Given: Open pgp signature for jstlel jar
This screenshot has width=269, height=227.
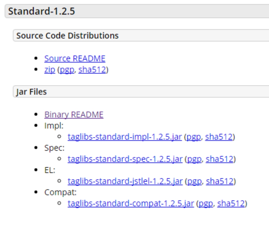Looking at the screenshot, I should pos(194,181).
